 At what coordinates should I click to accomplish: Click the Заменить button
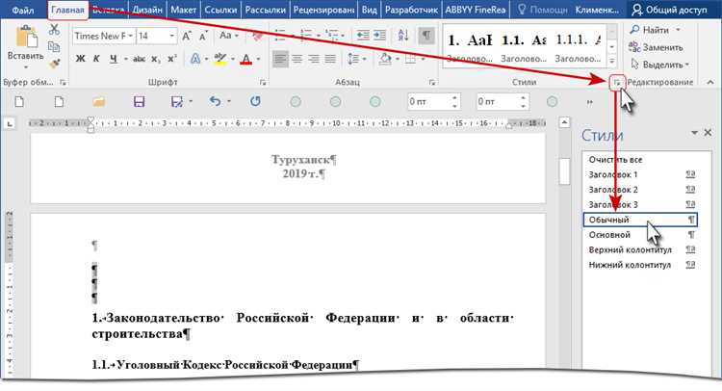pyautogui.click(x=665, y=46)
